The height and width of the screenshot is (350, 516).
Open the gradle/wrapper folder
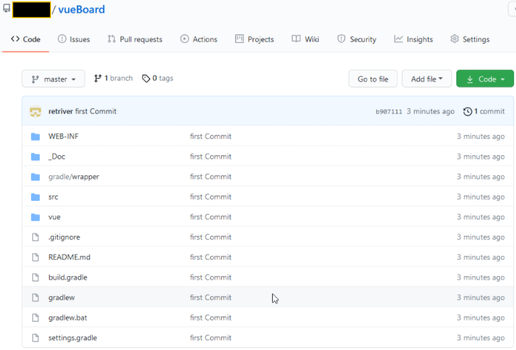click(x=74, y=177)
